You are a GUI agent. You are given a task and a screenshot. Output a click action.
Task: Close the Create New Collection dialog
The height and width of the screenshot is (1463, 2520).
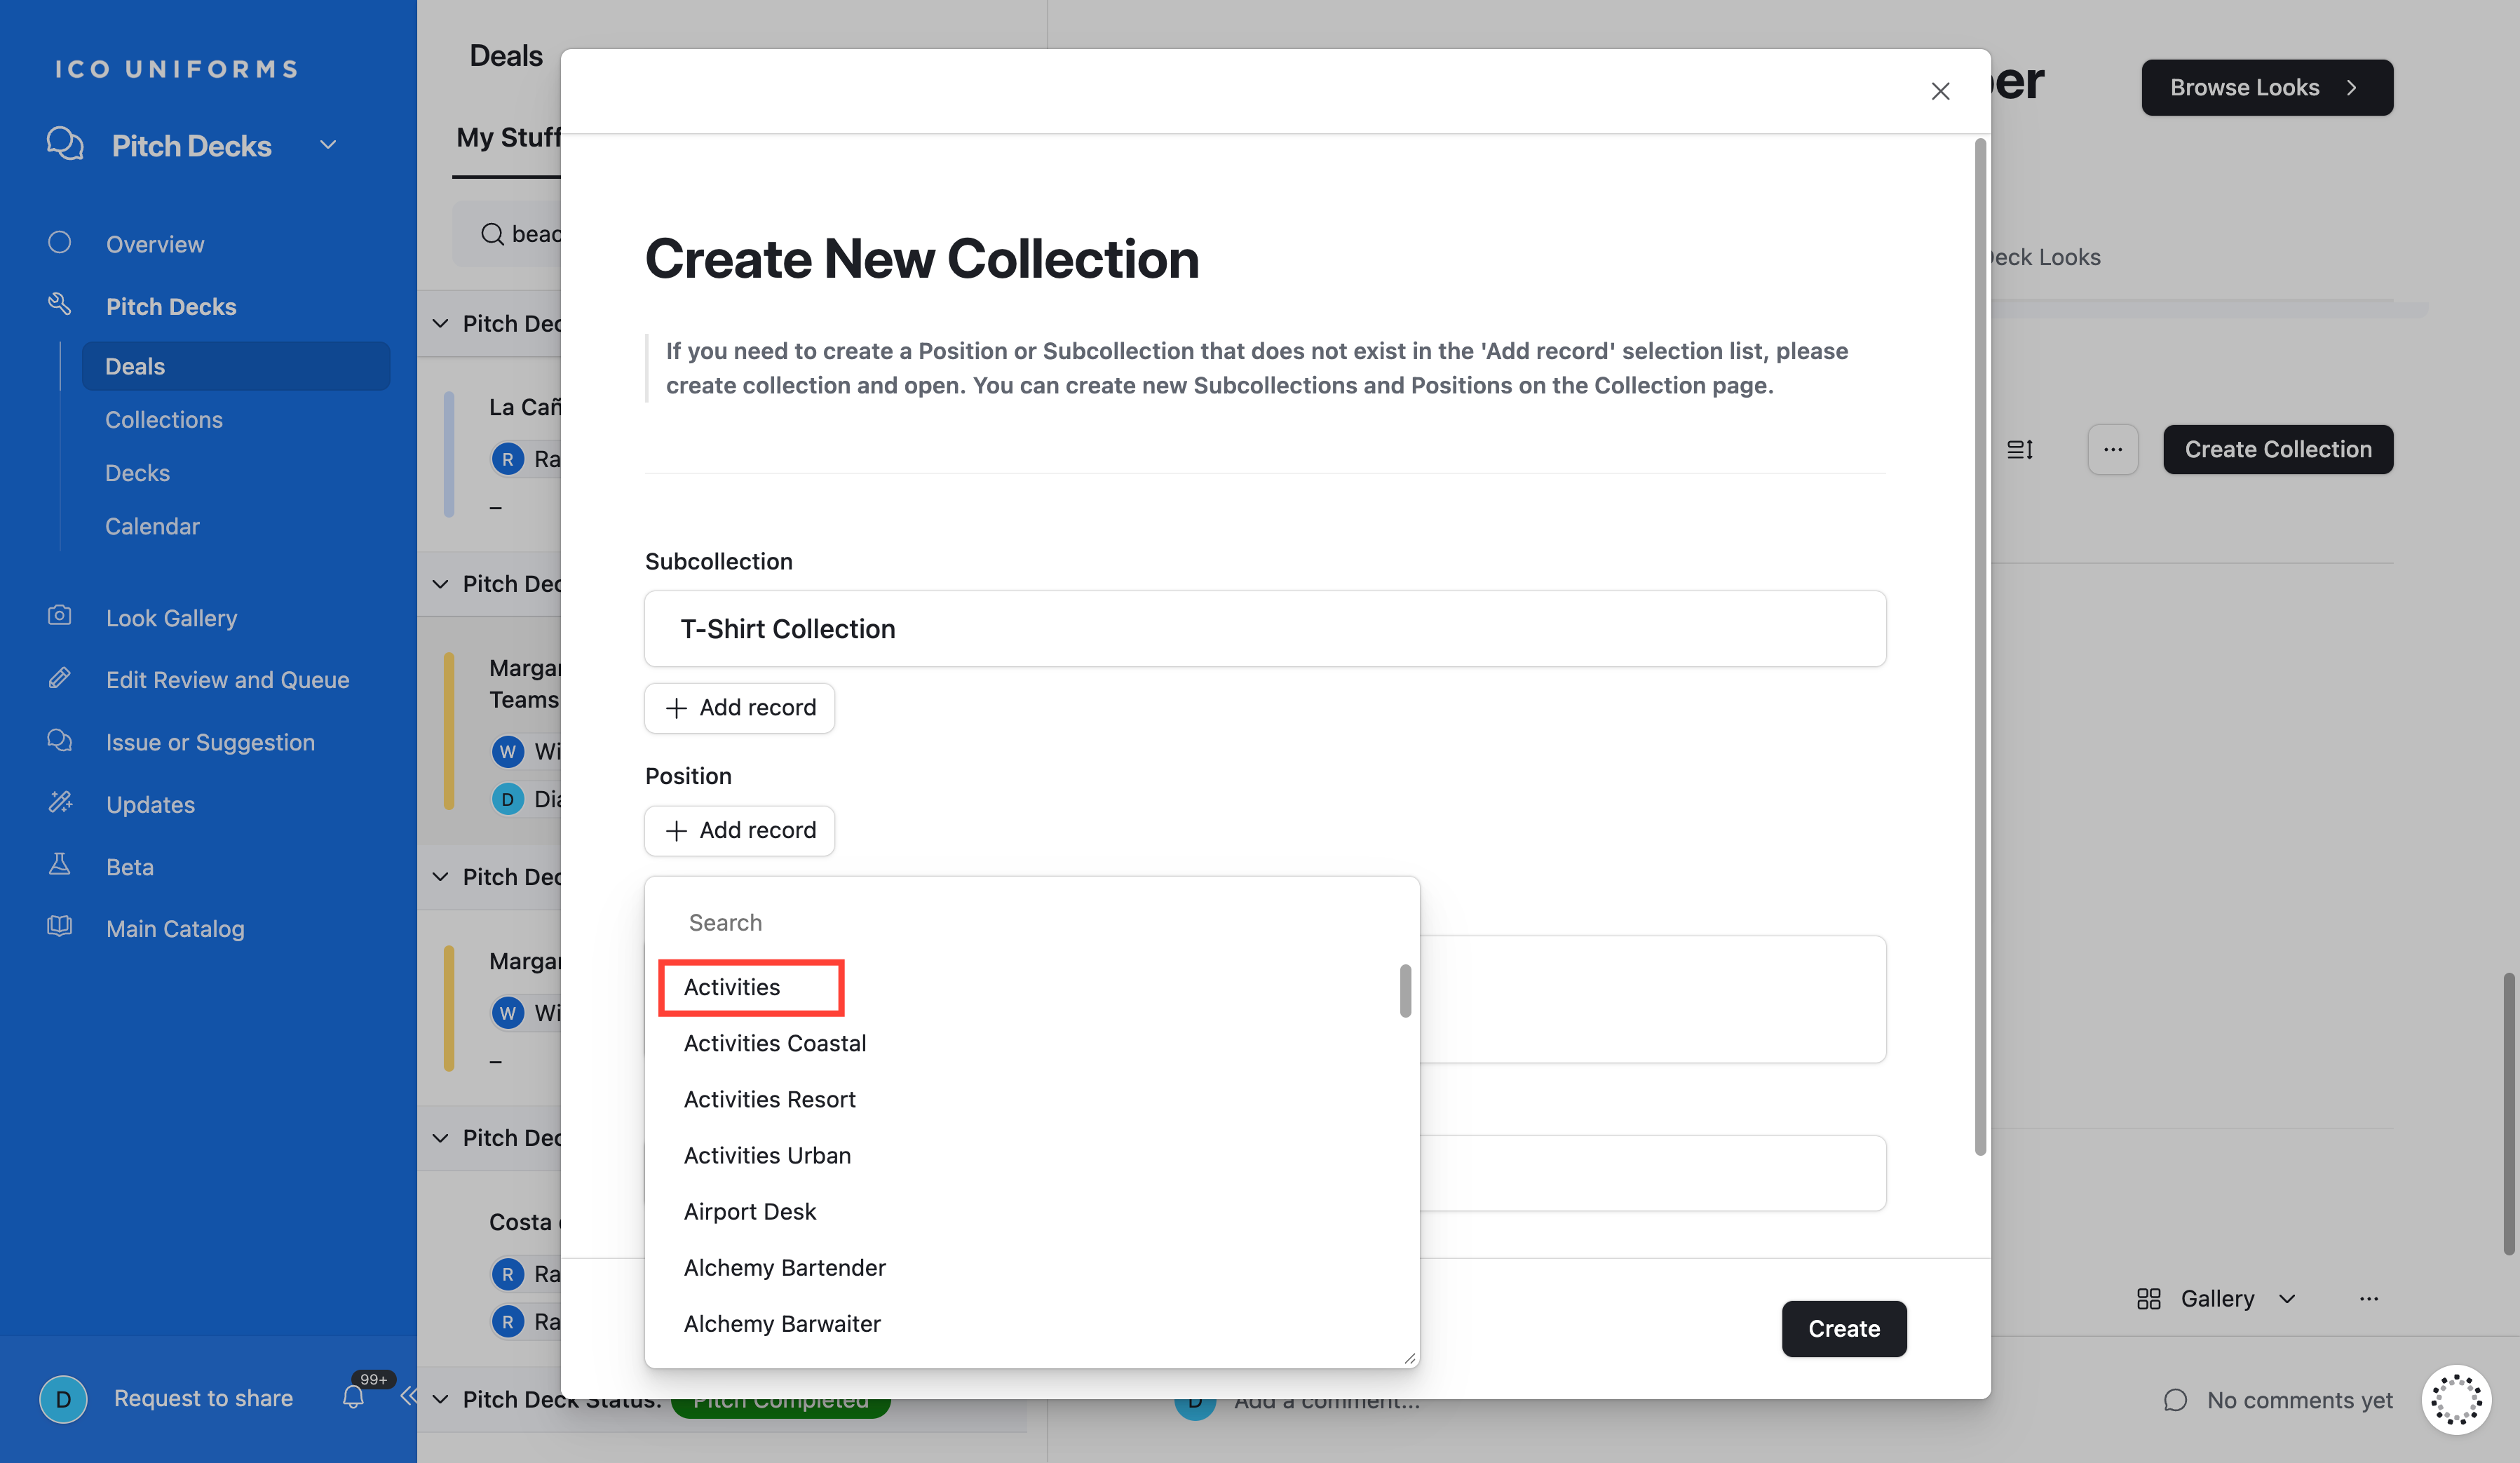click(1940, 91)
